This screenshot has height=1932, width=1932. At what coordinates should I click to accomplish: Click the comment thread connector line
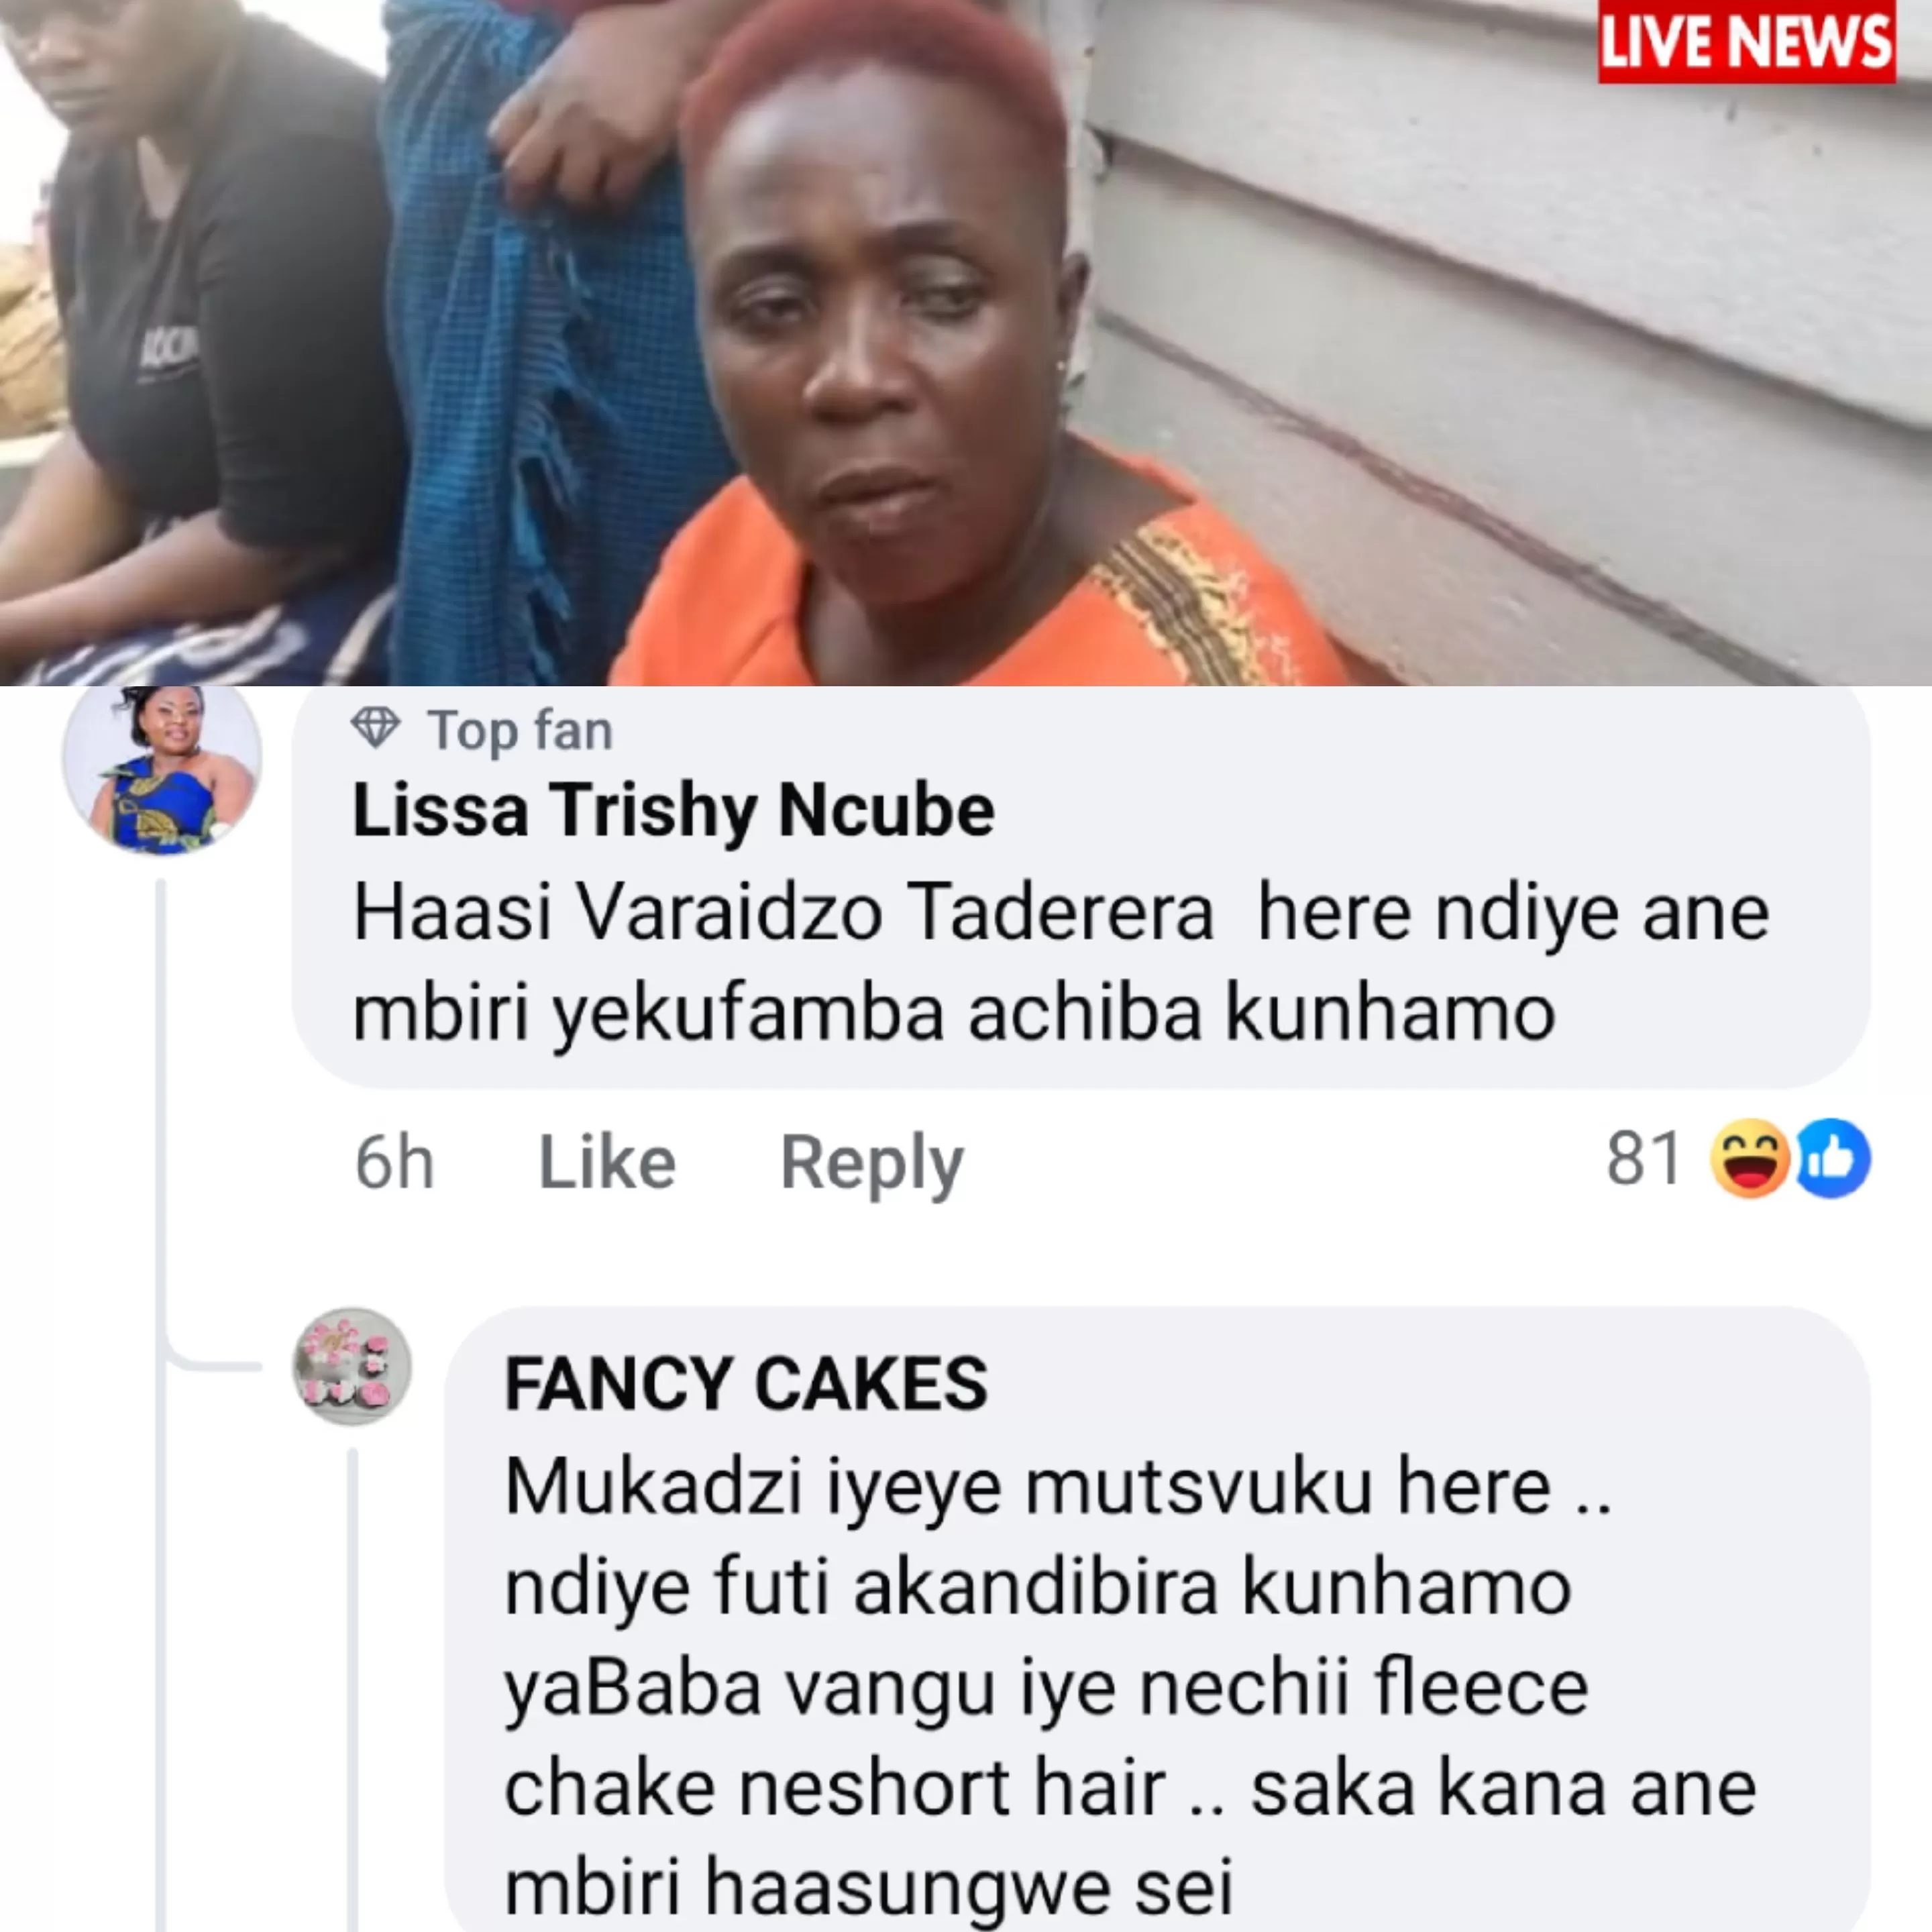160,1400
